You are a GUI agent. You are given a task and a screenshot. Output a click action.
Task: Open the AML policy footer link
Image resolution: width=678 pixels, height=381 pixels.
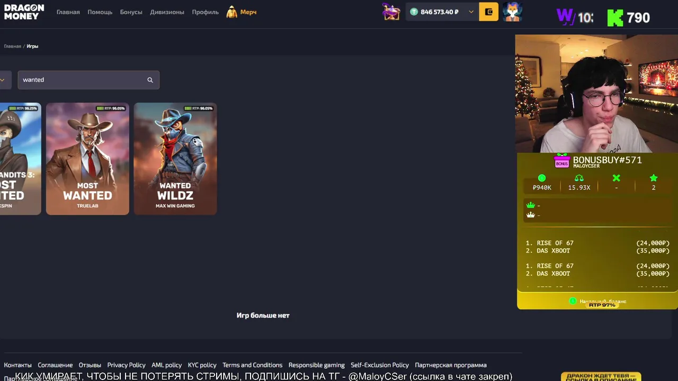(166, 365)
